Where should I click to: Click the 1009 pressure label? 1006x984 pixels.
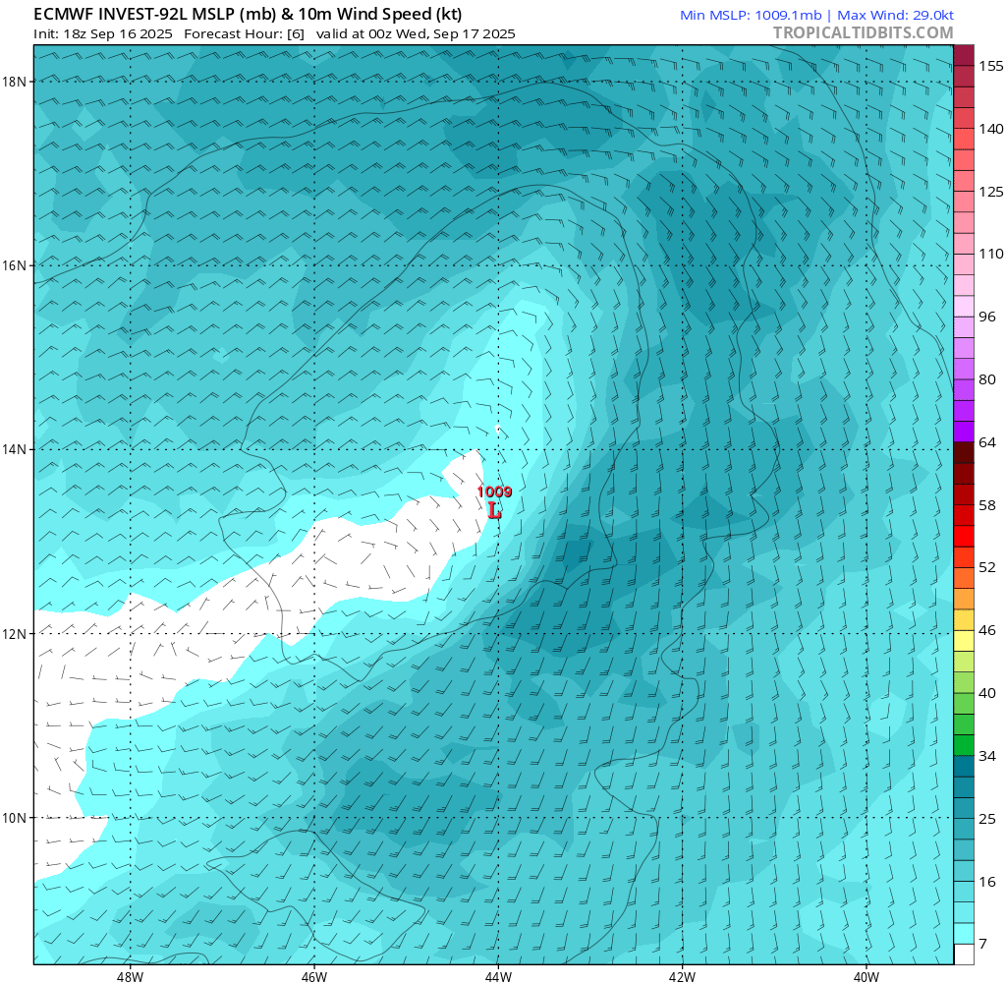point(494,492)
